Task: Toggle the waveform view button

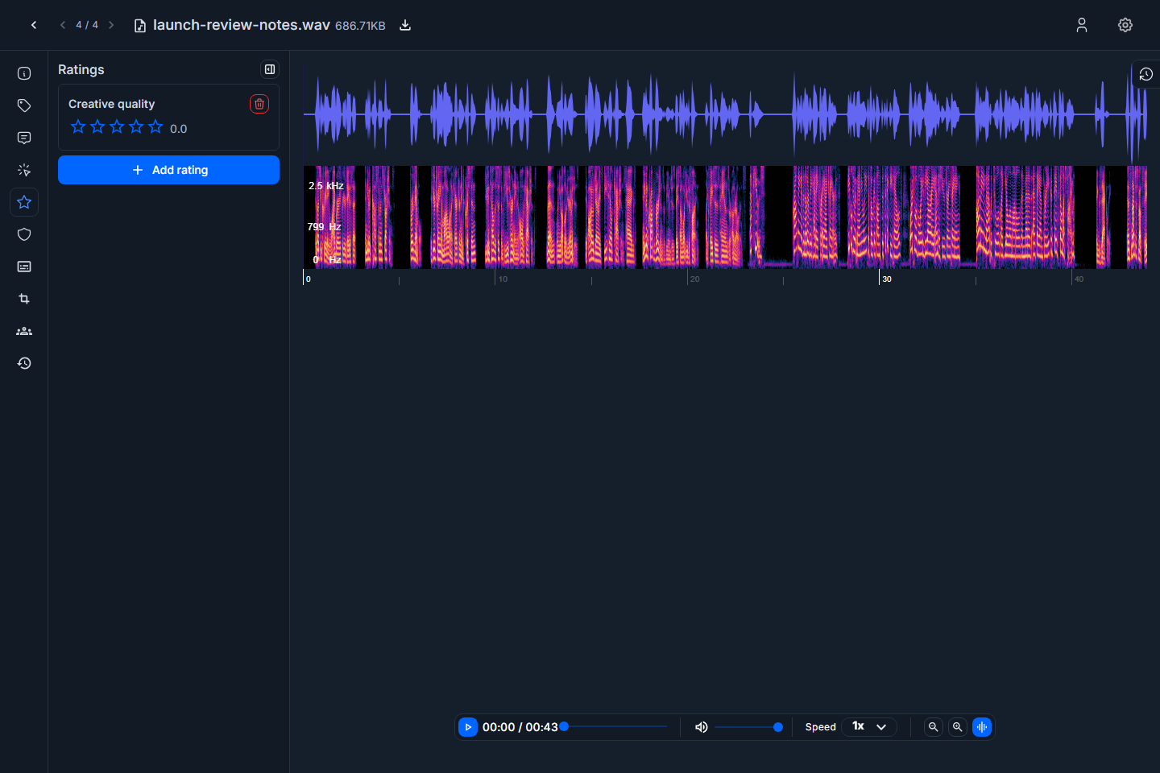Action: click(982, 727)
